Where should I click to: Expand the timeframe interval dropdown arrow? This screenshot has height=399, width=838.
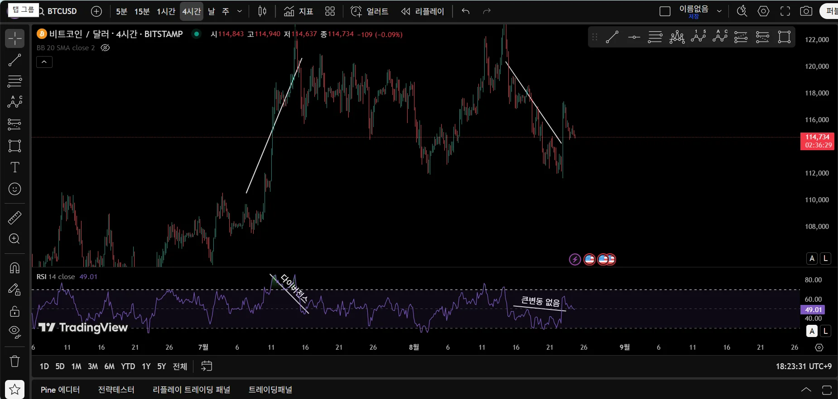tap(240, 11)
